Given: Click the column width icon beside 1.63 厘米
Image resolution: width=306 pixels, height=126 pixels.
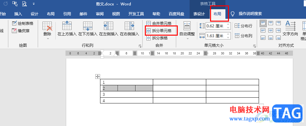Looking at the screenshot, I should tap(202, 36).
